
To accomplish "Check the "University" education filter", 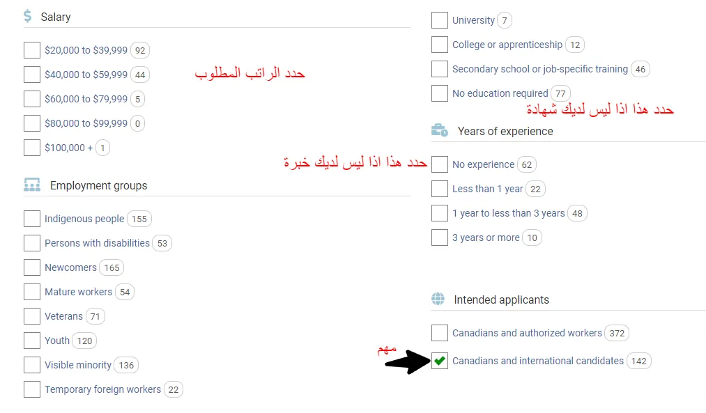I will (x=439, y=20).
